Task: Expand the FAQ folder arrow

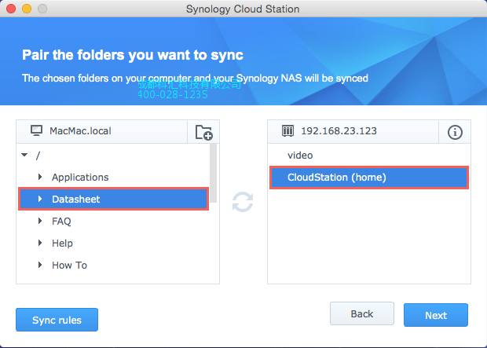Action: tap(40, 222)
